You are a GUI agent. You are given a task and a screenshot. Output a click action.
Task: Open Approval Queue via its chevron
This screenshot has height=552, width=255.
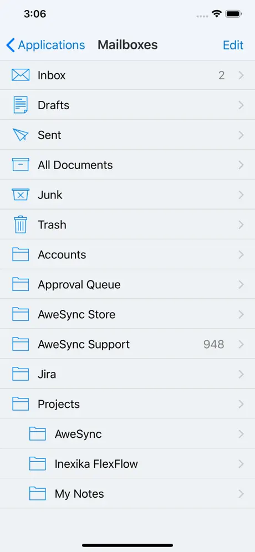coord(241,284)
